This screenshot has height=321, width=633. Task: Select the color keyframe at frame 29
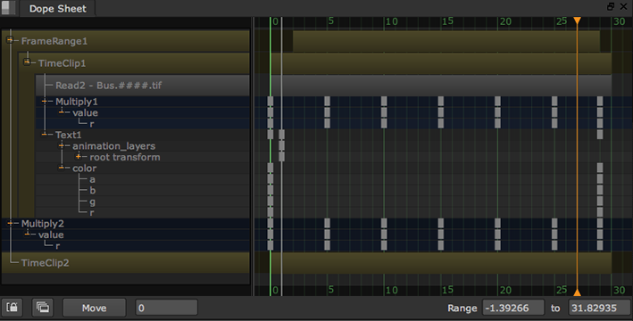point(600,168)
